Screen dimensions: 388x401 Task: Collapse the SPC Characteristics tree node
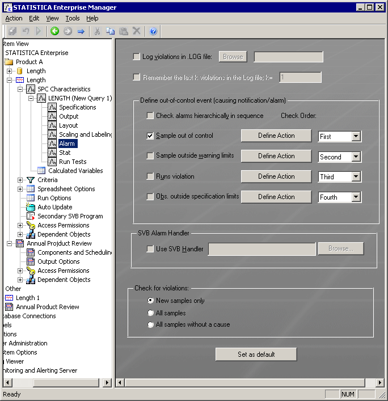tap(20, 89)
